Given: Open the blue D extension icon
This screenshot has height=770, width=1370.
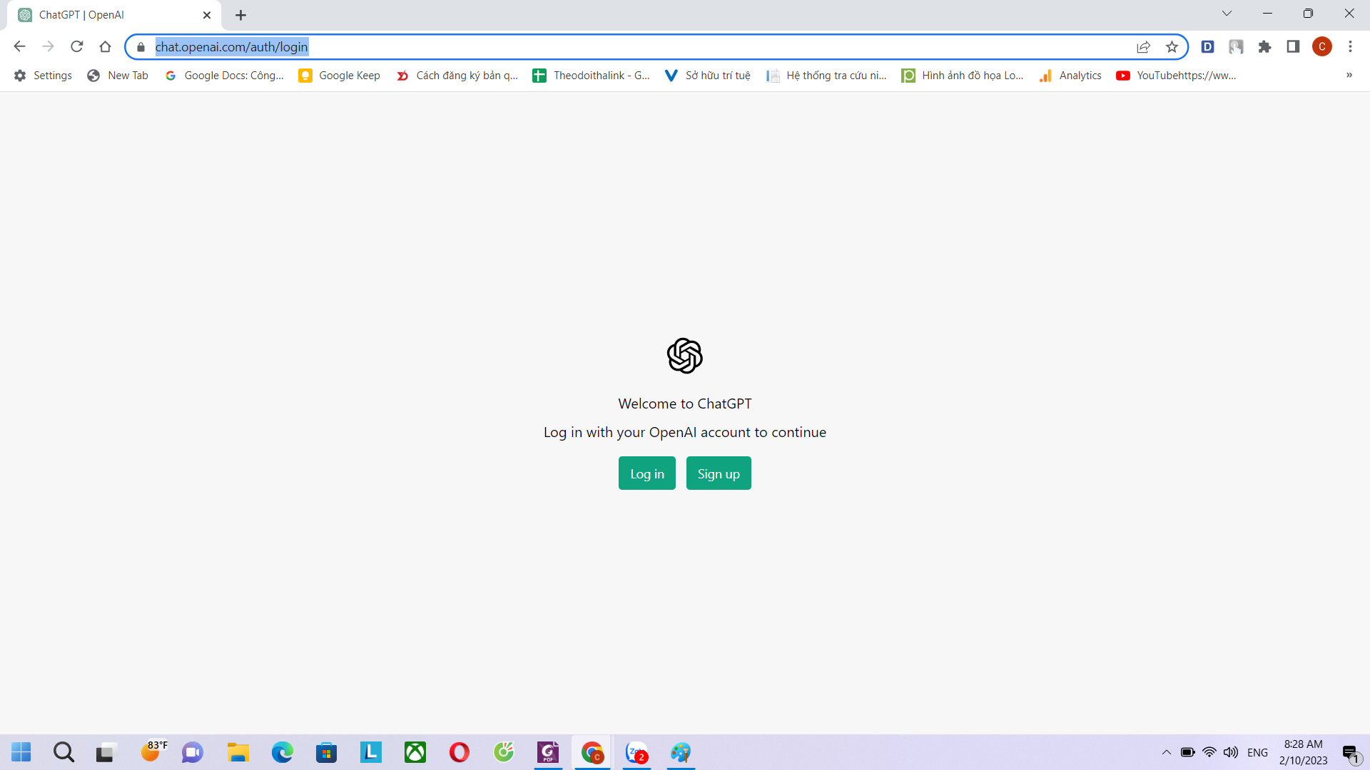Looking at the screenshot, I should (x=1207, y=46).
